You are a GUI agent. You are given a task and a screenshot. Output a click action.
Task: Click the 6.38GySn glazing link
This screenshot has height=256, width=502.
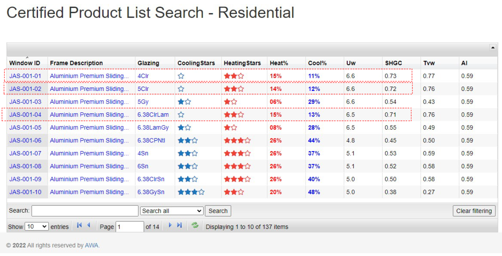pos(151,192)
